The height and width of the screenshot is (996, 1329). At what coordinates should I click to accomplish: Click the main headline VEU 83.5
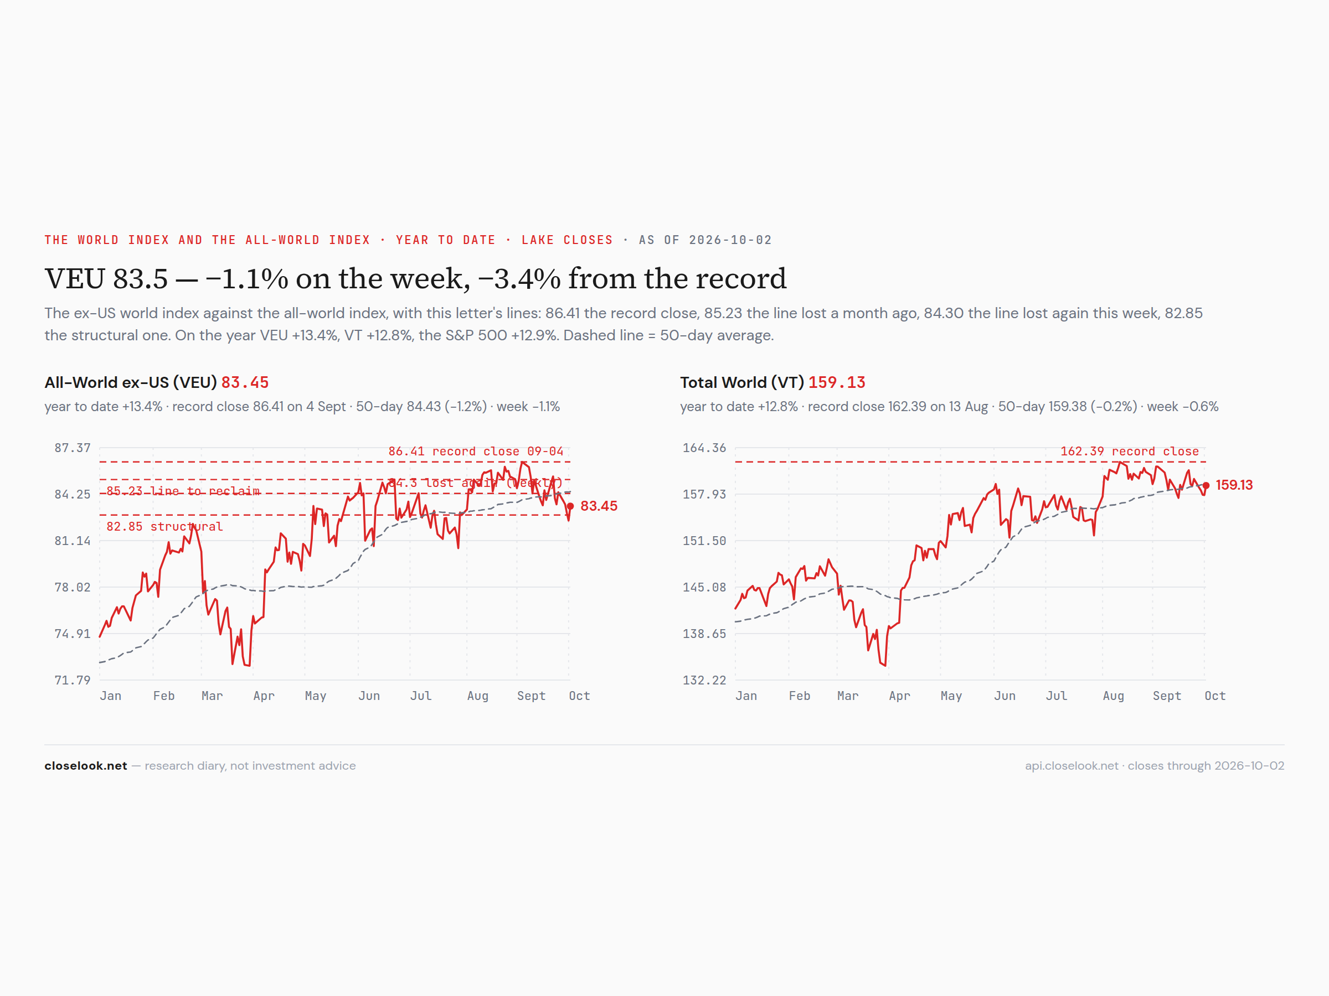tap(415, 278)
